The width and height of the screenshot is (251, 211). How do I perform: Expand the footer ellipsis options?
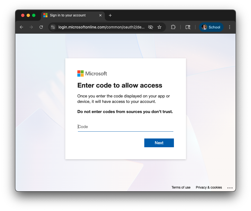pyautogui.click(x=230, y=188)
